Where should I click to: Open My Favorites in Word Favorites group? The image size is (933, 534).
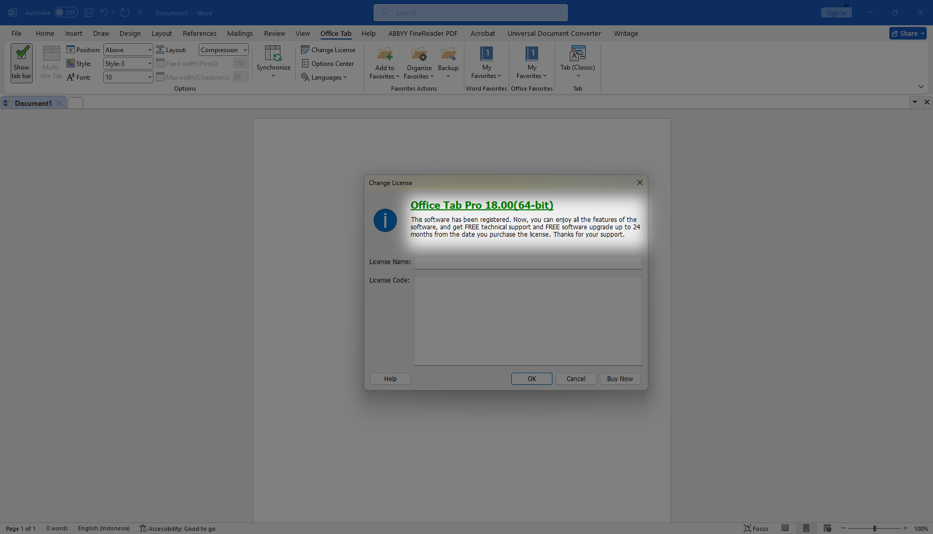tap(486, 63)
